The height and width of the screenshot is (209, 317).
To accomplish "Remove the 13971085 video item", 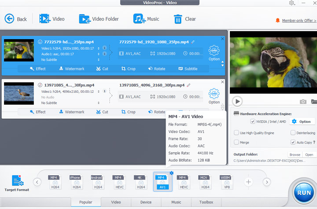I will (x=222, y=82).
